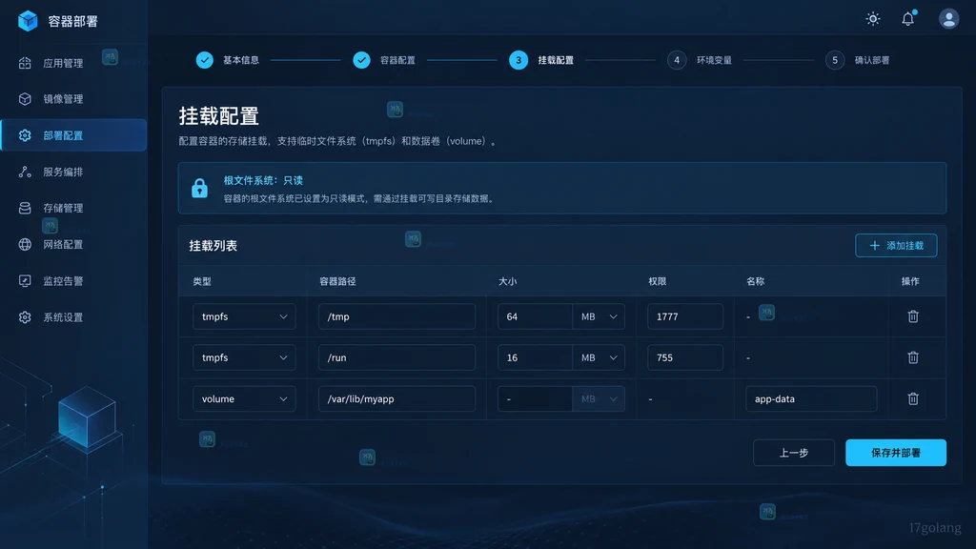The width and height of the screenshot is (976, 549).
Task: Open MB unit dropdown for size 16
Action: click(x=599, y=357)
